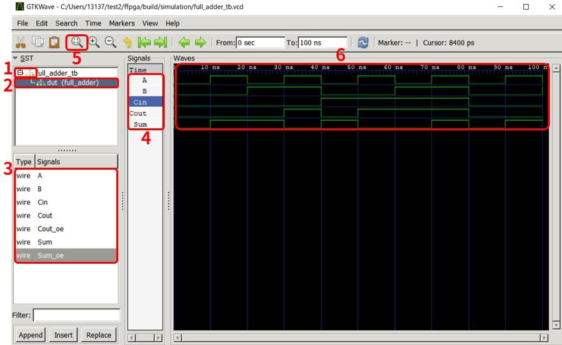562x345 pixels.
Task: Find previous edge with left green arrow
Action: pos(184,43)
